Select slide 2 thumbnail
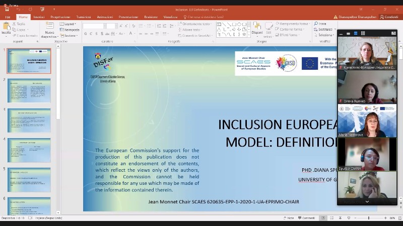The height and width of the screenshot is (226, 403). point(29,91)
